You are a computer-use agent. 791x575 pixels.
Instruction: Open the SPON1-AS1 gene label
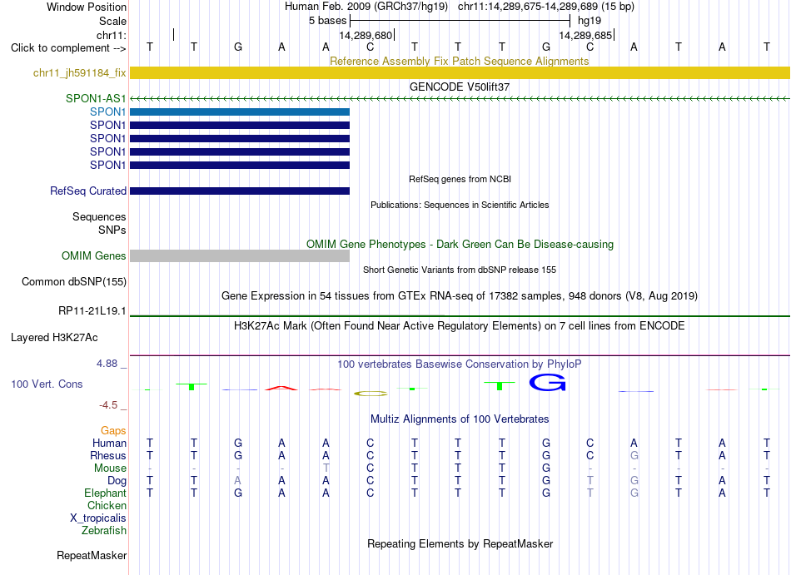(x=96, y=99)
